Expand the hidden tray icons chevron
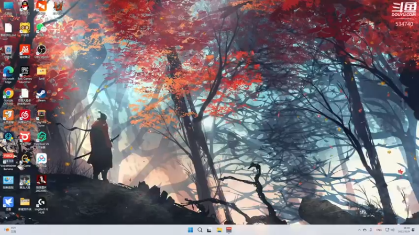Viewport: 419px width, 235px height. click(359, 230)
